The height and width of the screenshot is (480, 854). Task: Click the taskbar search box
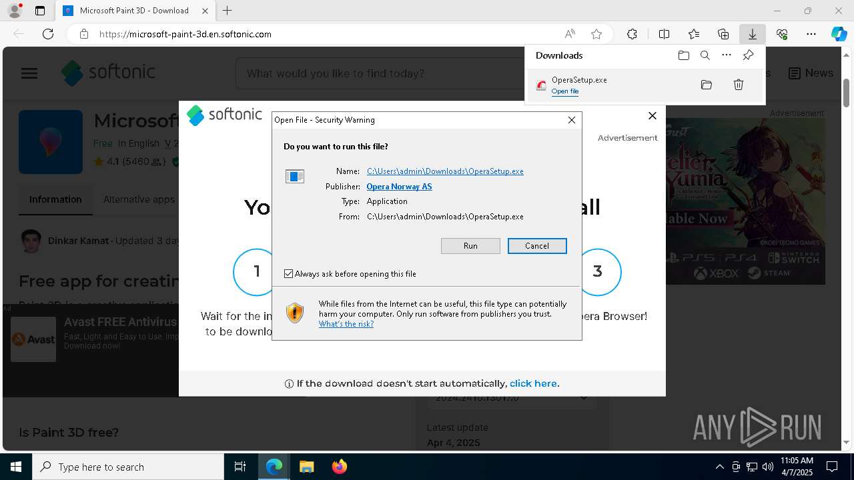128,467
